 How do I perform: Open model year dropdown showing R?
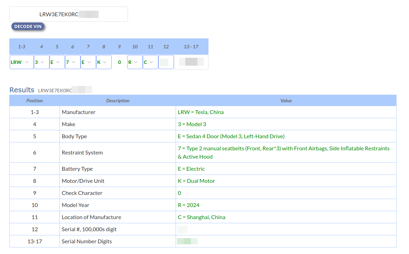pos(135,62)
